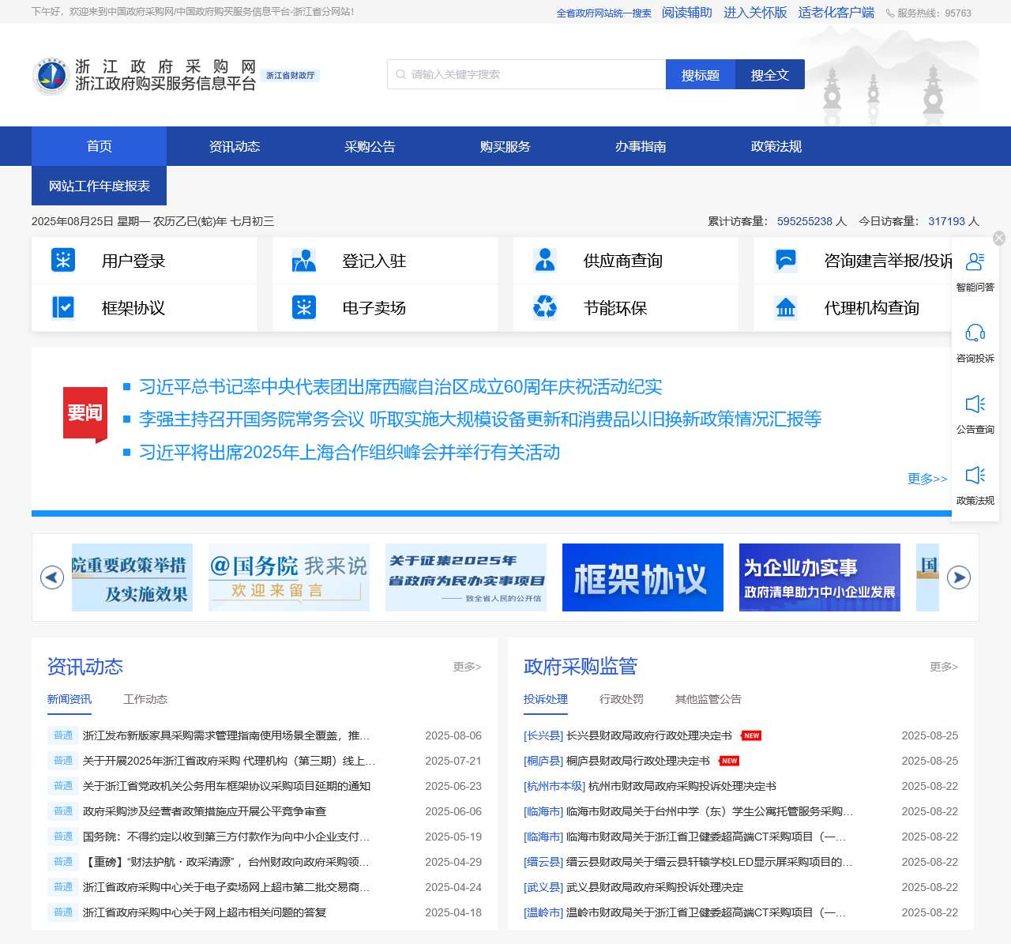Click the 节能环保 recycle icon
The width and height of the screenshot is (1011, 944).
point(545,307)
